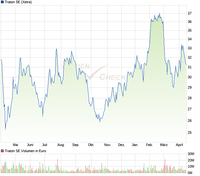Click the price axis value 37
Screen dimensions: 200x176
pos(190,13)
